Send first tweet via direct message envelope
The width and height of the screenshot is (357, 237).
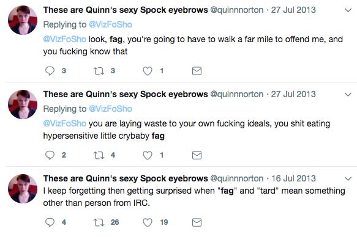coord(197,71)
